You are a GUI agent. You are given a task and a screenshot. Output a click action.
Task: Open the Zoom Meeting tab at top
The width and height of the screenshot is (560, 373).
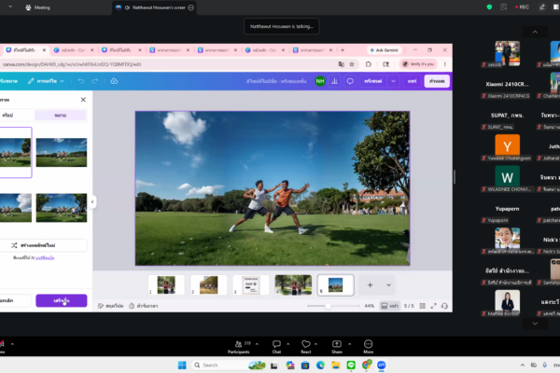37,7
